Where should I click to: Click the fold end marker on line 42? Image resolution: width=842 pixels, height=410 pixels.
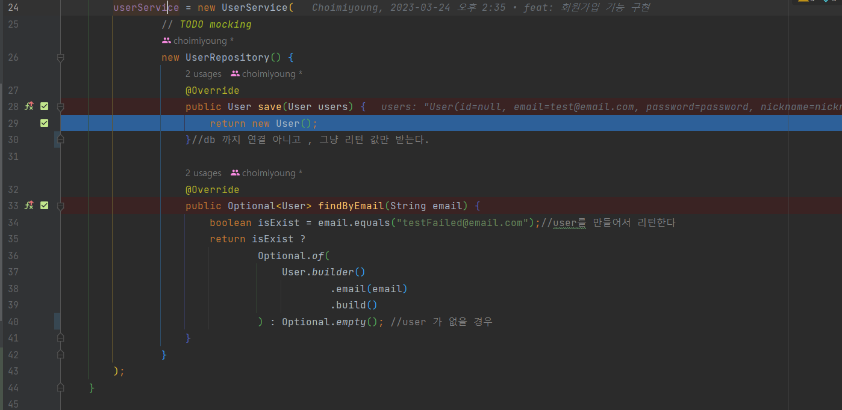[x=60, y=354]
